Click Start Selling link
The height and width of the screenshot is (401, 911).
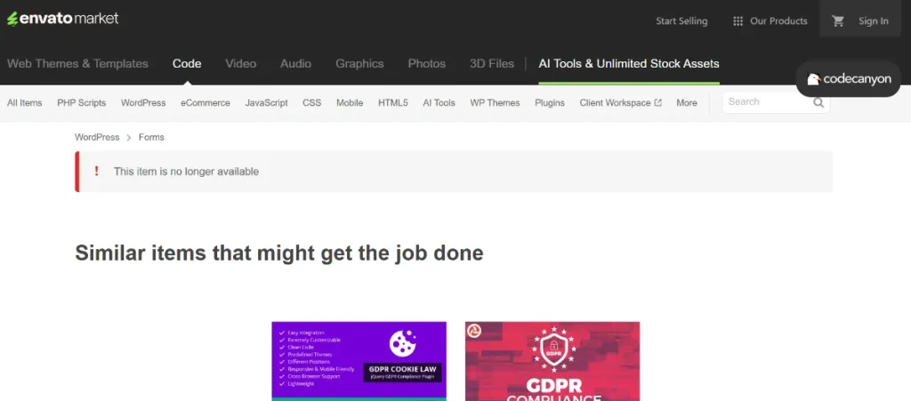coord(681,20)
